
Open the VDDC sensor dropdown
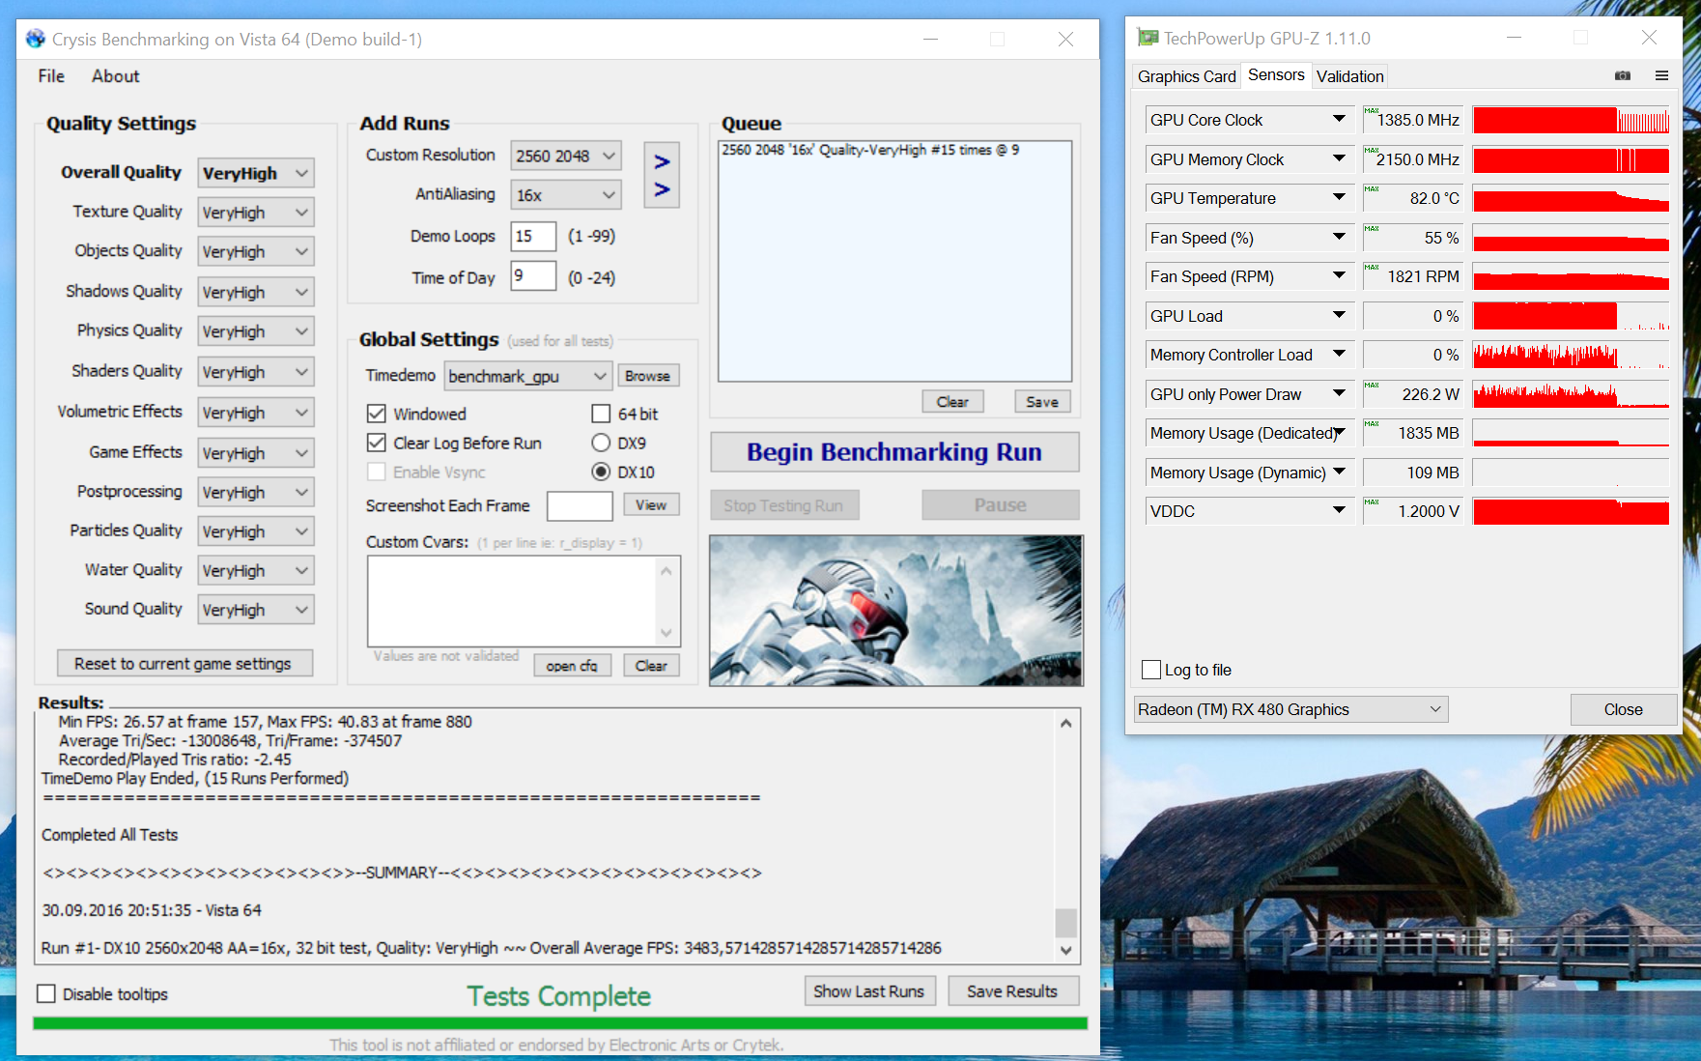point(1248,511)
